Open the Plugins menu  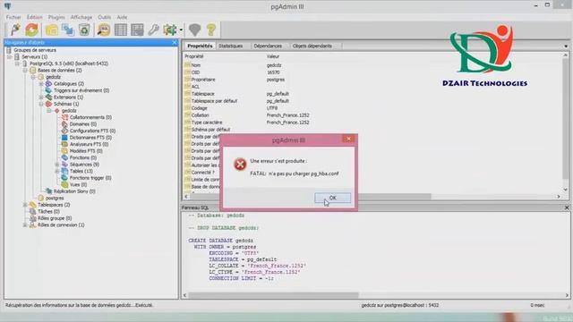point(56,17)
